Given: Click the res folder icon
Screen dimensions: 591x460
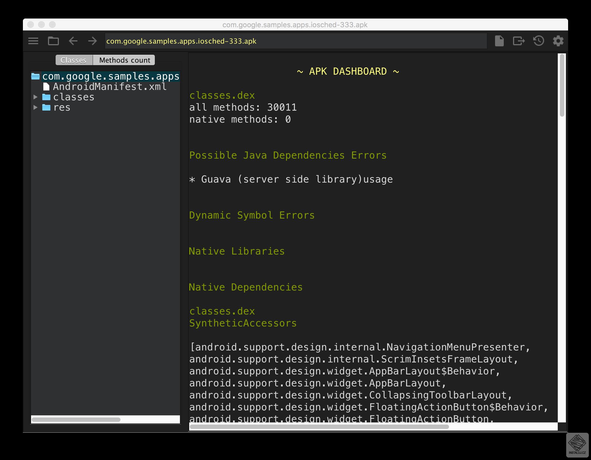Looking at the screenshot, I should [x=46, y=107].
